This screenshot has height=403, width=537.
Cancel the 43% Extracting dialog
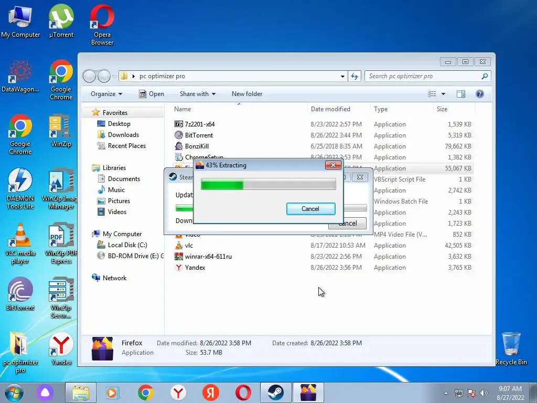pyautogui.click(x=310, y=209)
